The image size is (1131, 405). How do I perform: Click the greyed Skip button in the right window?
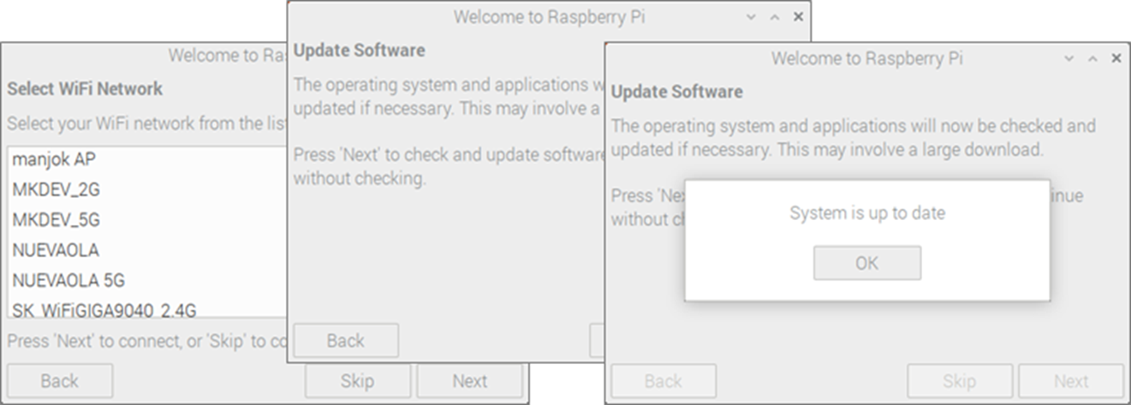[x=960, y=381]
